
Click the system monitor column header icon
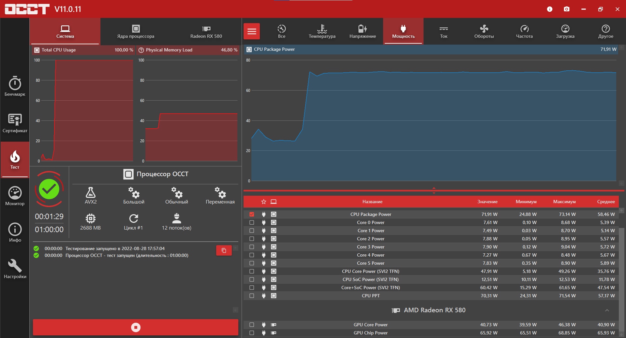pyautogui.click(x=274, y=202)
